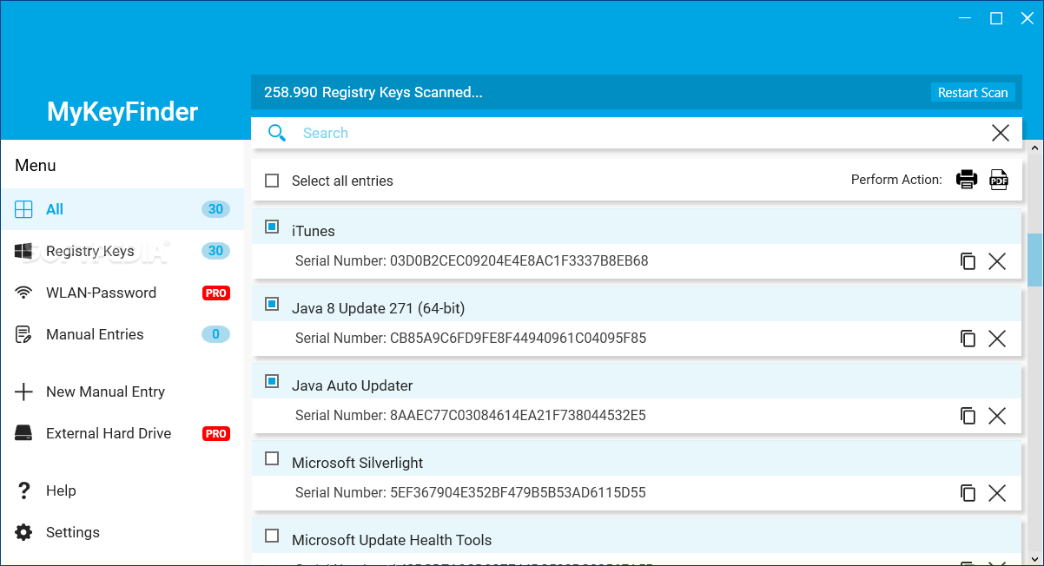1044x566 pixels.
Task: Open the Registry Keys menu section
Action: (x=90, y=251)
